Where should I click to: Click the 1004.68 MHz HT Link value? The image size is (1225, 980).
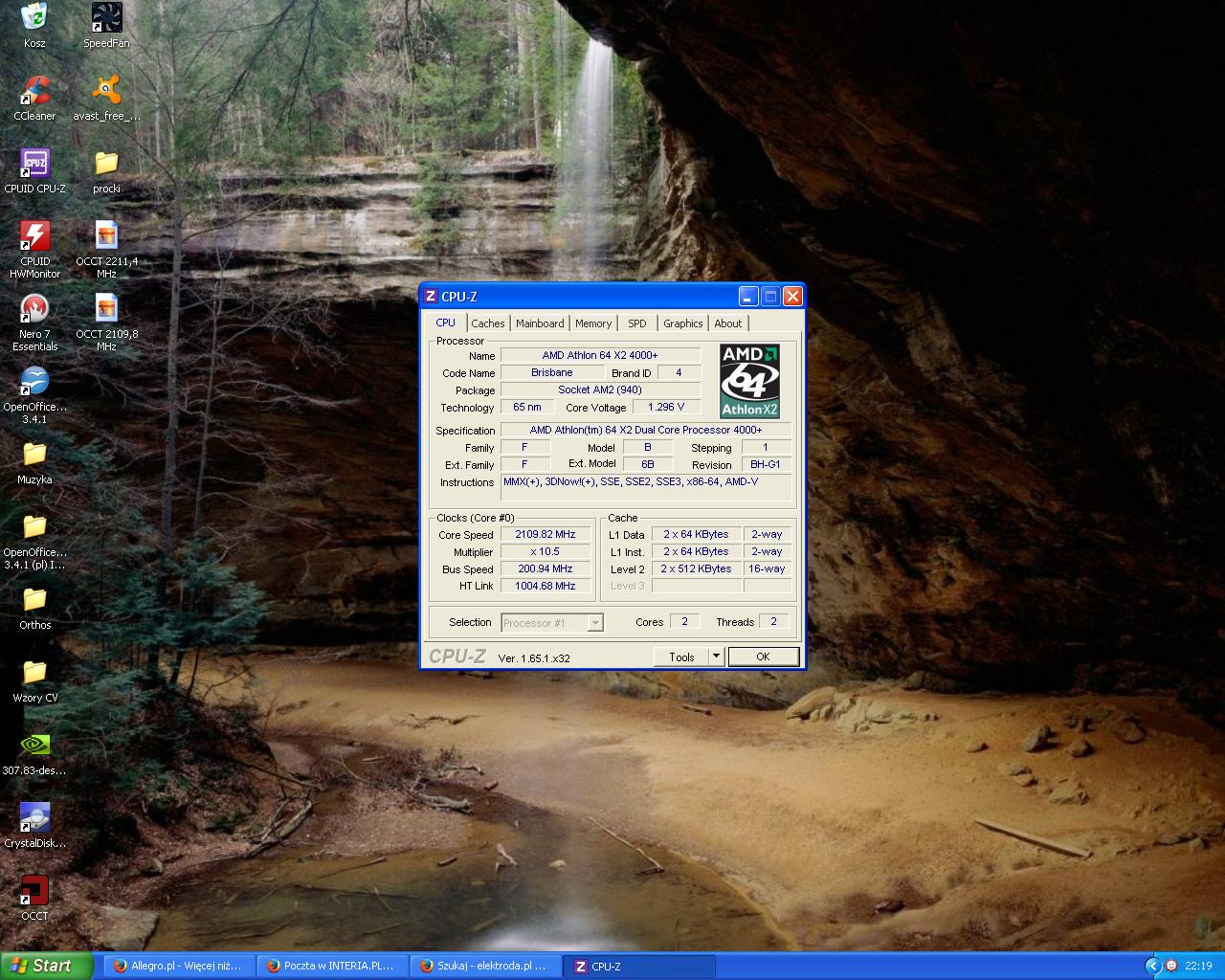tap(546, 586)
